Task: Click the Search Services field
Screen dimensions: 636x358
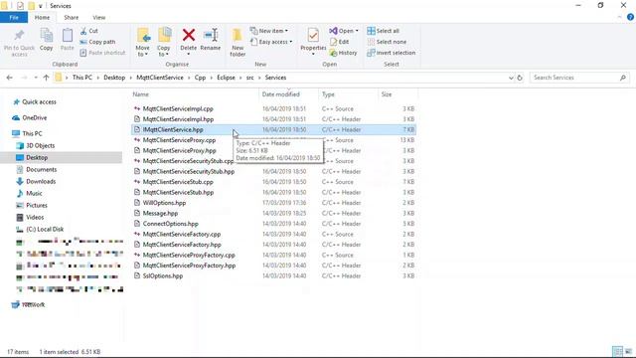Action: point(579,78)
